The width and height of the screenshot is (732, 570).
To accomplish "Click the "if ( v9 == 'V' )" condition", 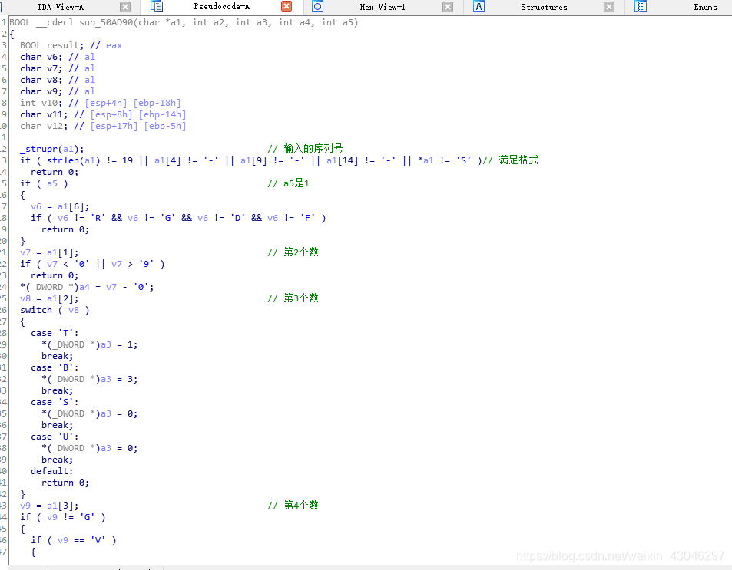I will coord(73,540).
